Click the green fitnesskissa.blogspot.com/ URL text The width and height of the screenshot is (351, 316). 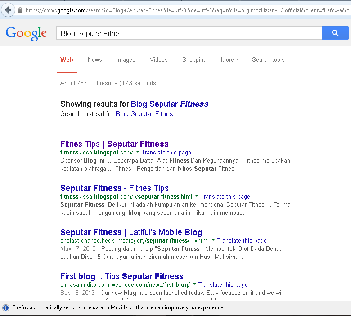97,153
